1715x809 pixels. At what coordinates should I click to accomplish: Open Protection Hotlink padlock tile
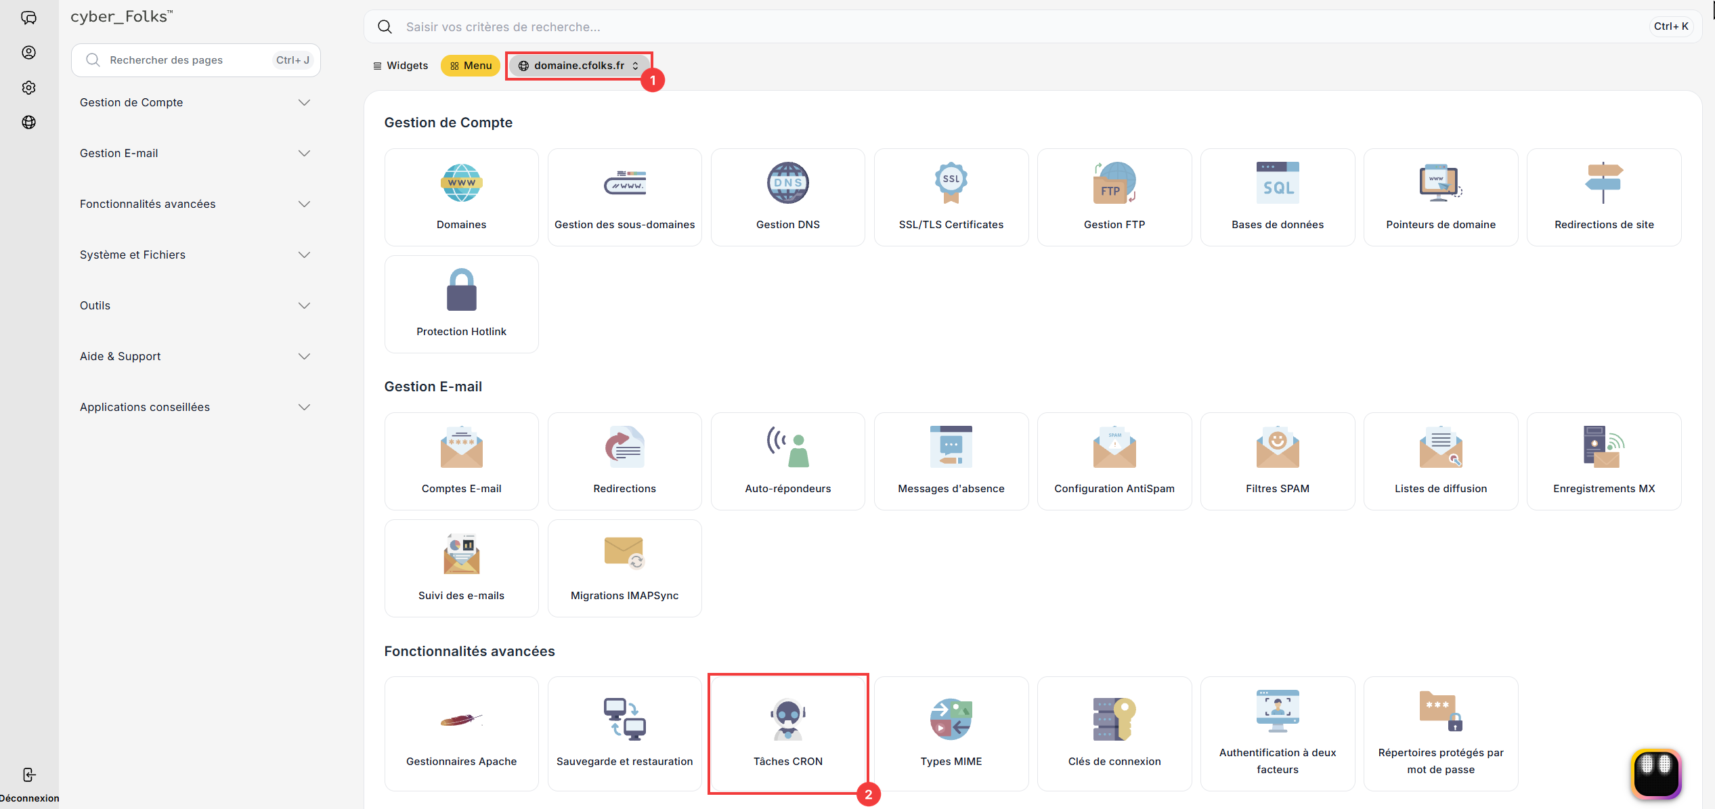pyautogui.click(x=461, y=304)
